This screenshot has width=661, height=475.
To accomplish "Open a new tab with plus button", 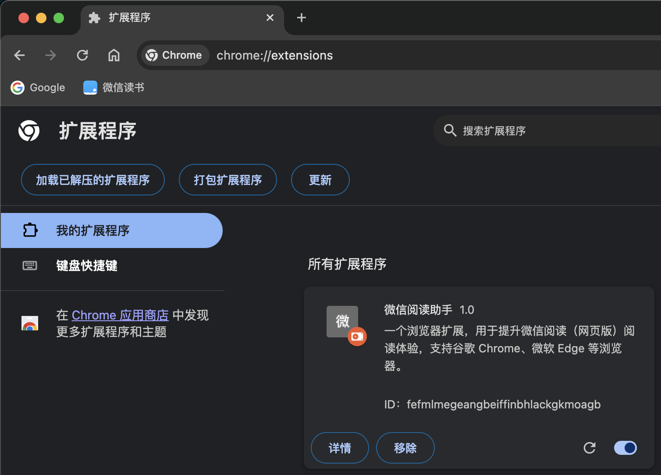I will [302, 18].
